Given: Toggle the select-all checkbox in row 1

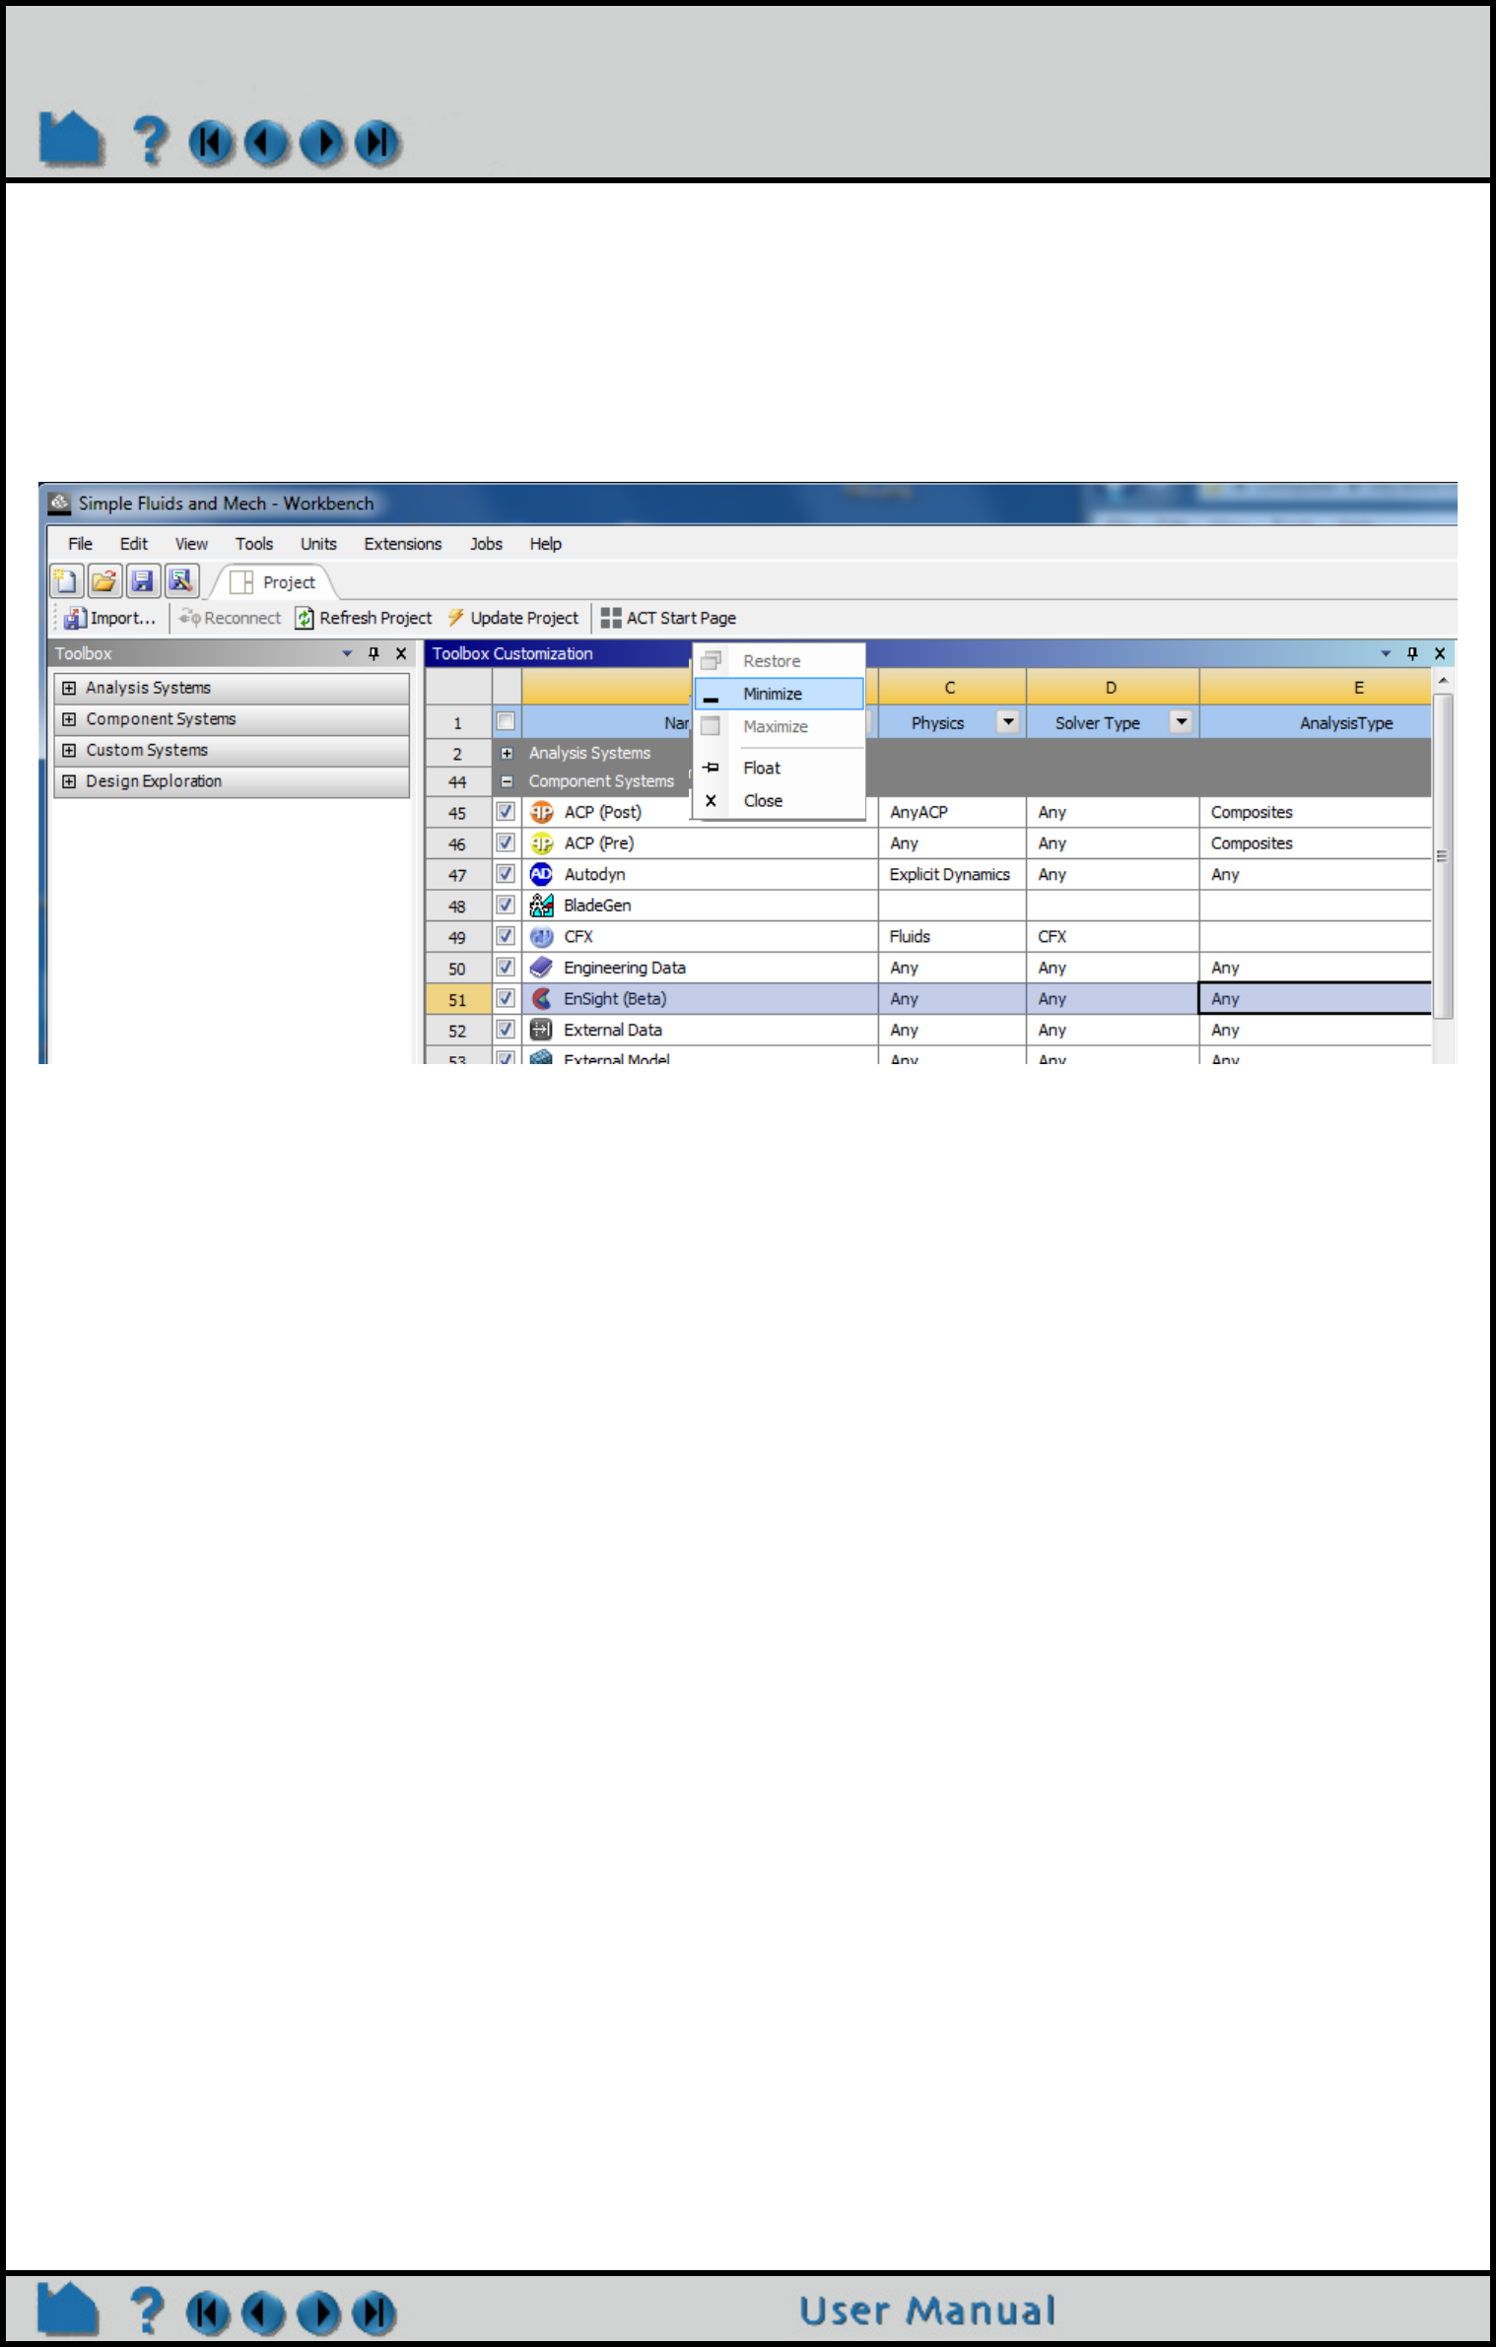Looking at the screenshot, I should 506,721.
